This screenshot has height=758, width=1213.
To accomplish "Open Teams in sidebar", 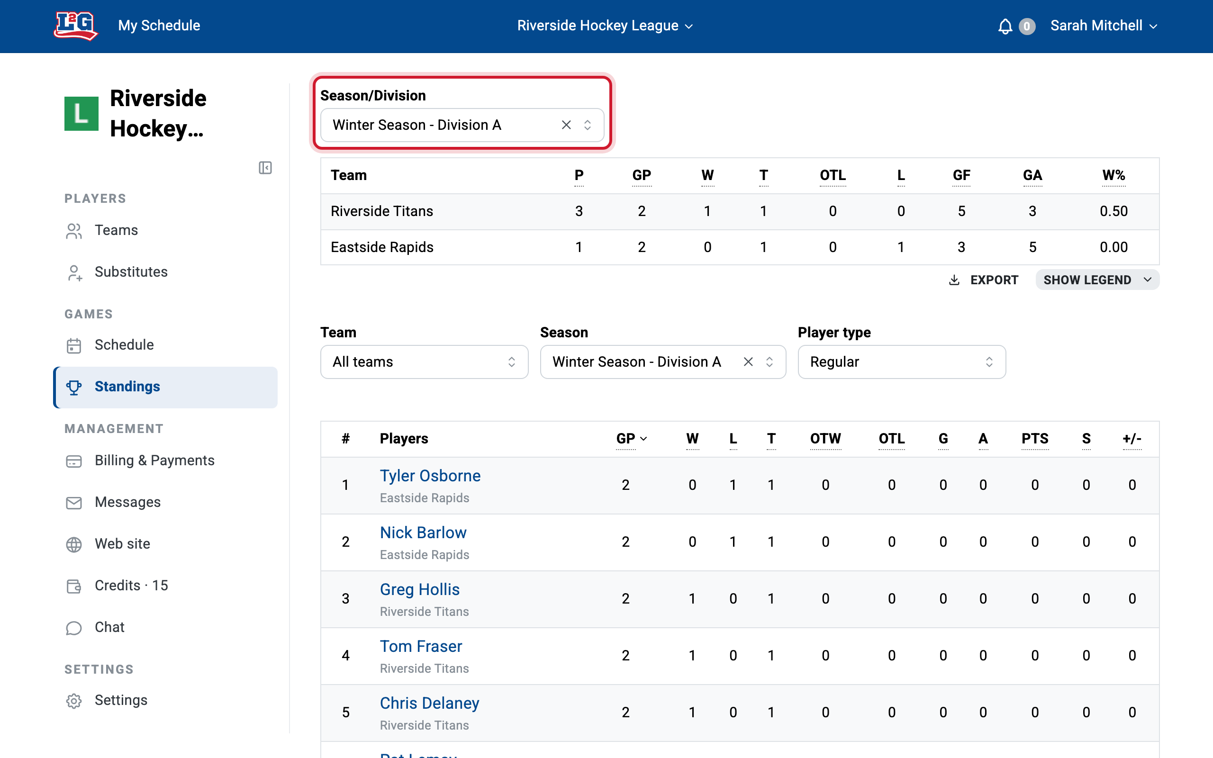I will 165,231.
